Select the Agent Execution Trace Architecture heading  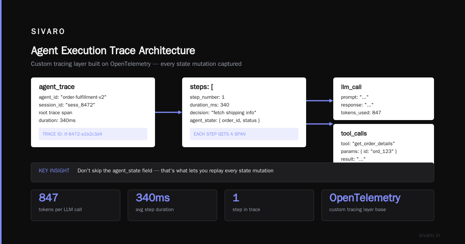click(113, 50)
